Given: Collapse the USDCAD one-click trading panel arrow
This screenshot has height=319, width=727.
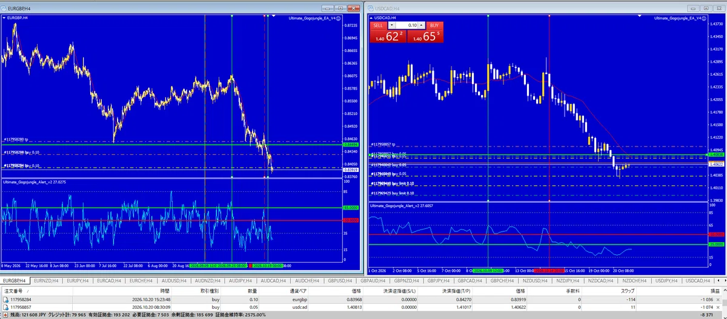Looking at the screenshot, I should [370, 18].
